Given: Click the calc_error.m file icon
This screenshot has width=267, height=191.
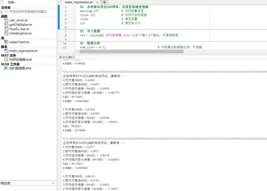Looking at the screenshot, I should pyautogui.click(x=6, y=20).
